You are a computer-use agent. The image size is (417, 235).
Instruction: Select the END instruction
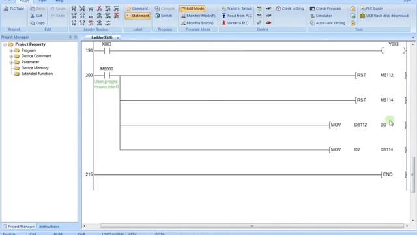click(x=394, y=174)
